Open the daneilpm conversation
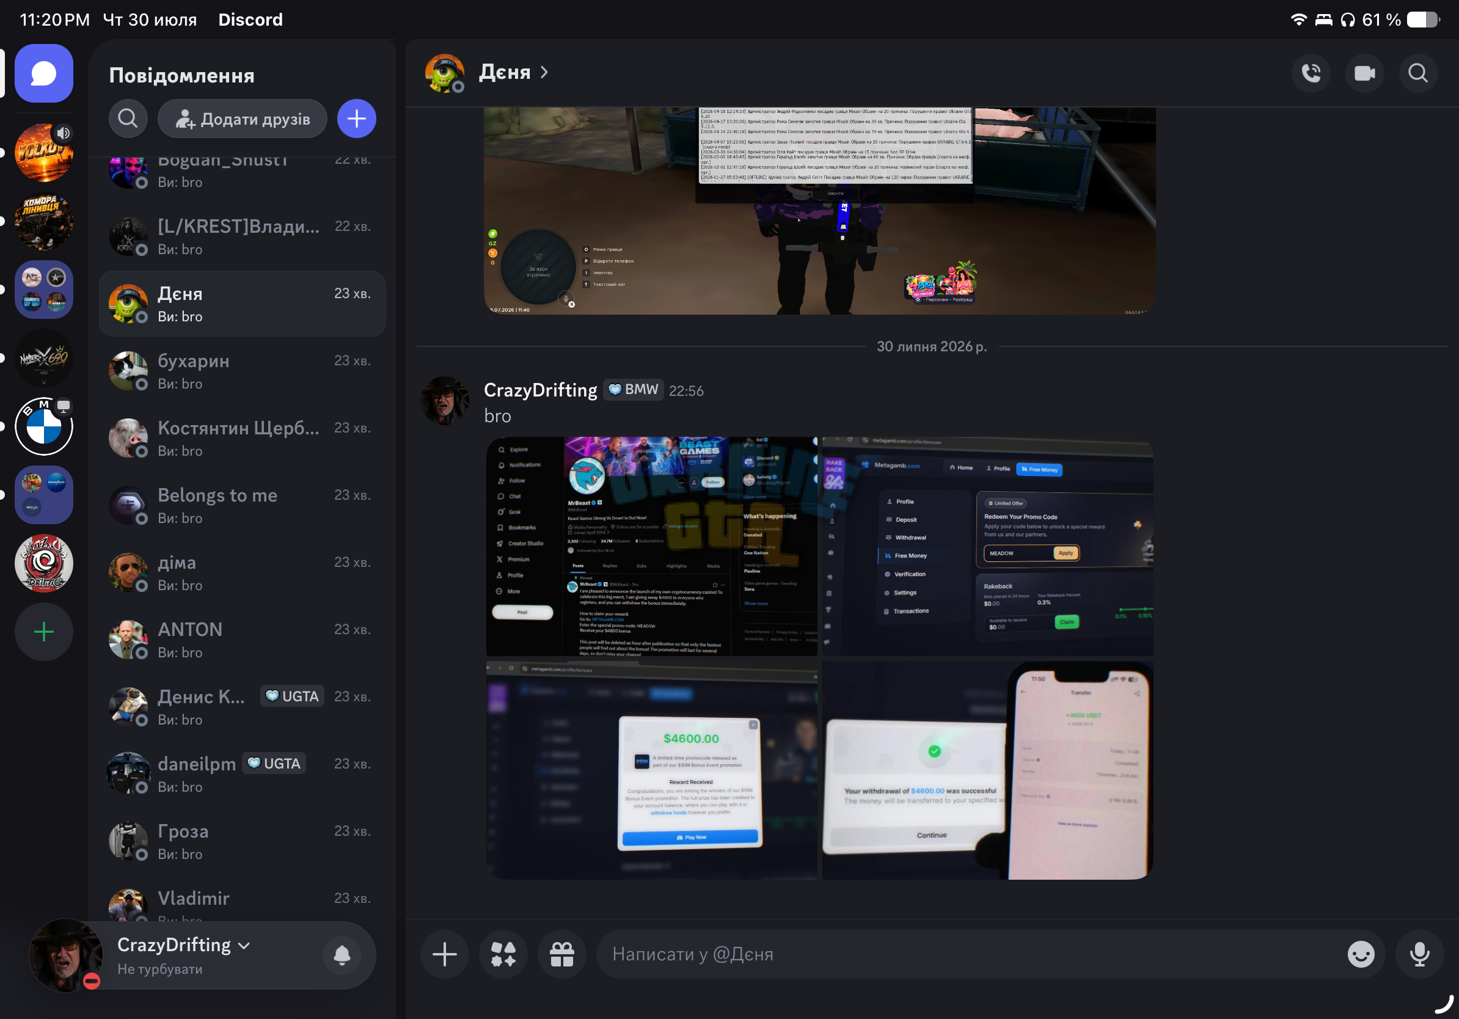This screenshot has height=1019, width=1459. click(x=243, y=775)
